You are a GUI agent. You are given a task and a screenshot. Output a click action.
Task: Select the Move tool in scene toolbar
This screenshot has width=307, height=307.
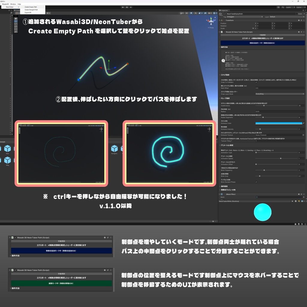click(16, 21)
